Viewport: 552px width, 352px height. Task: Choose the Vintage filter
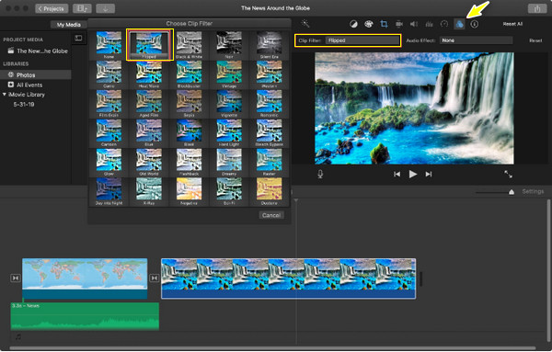tap(229, 74)
